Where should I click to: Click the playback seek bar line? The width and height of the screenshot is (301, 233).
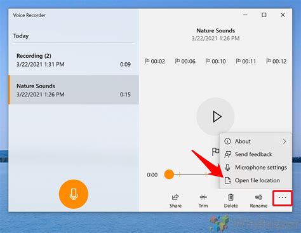pos(192,175)
